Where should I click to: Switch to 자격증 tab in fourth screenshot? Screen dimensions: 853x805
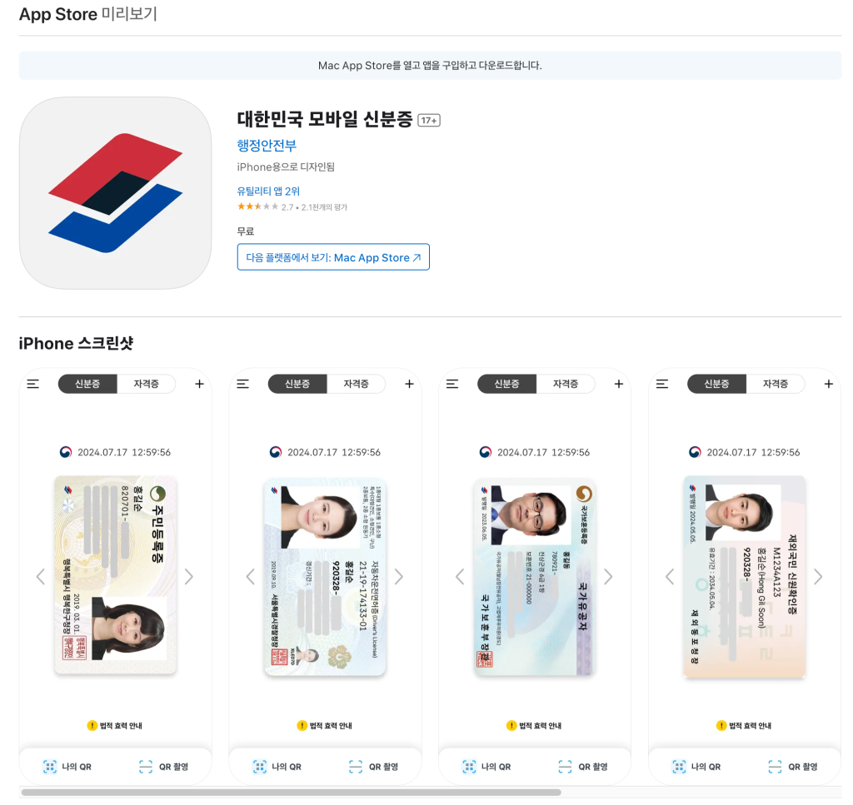click(776, 384)
